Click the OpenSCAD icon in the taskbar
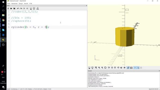This screenshot has height=90, width=160. (x=3, y=40)
